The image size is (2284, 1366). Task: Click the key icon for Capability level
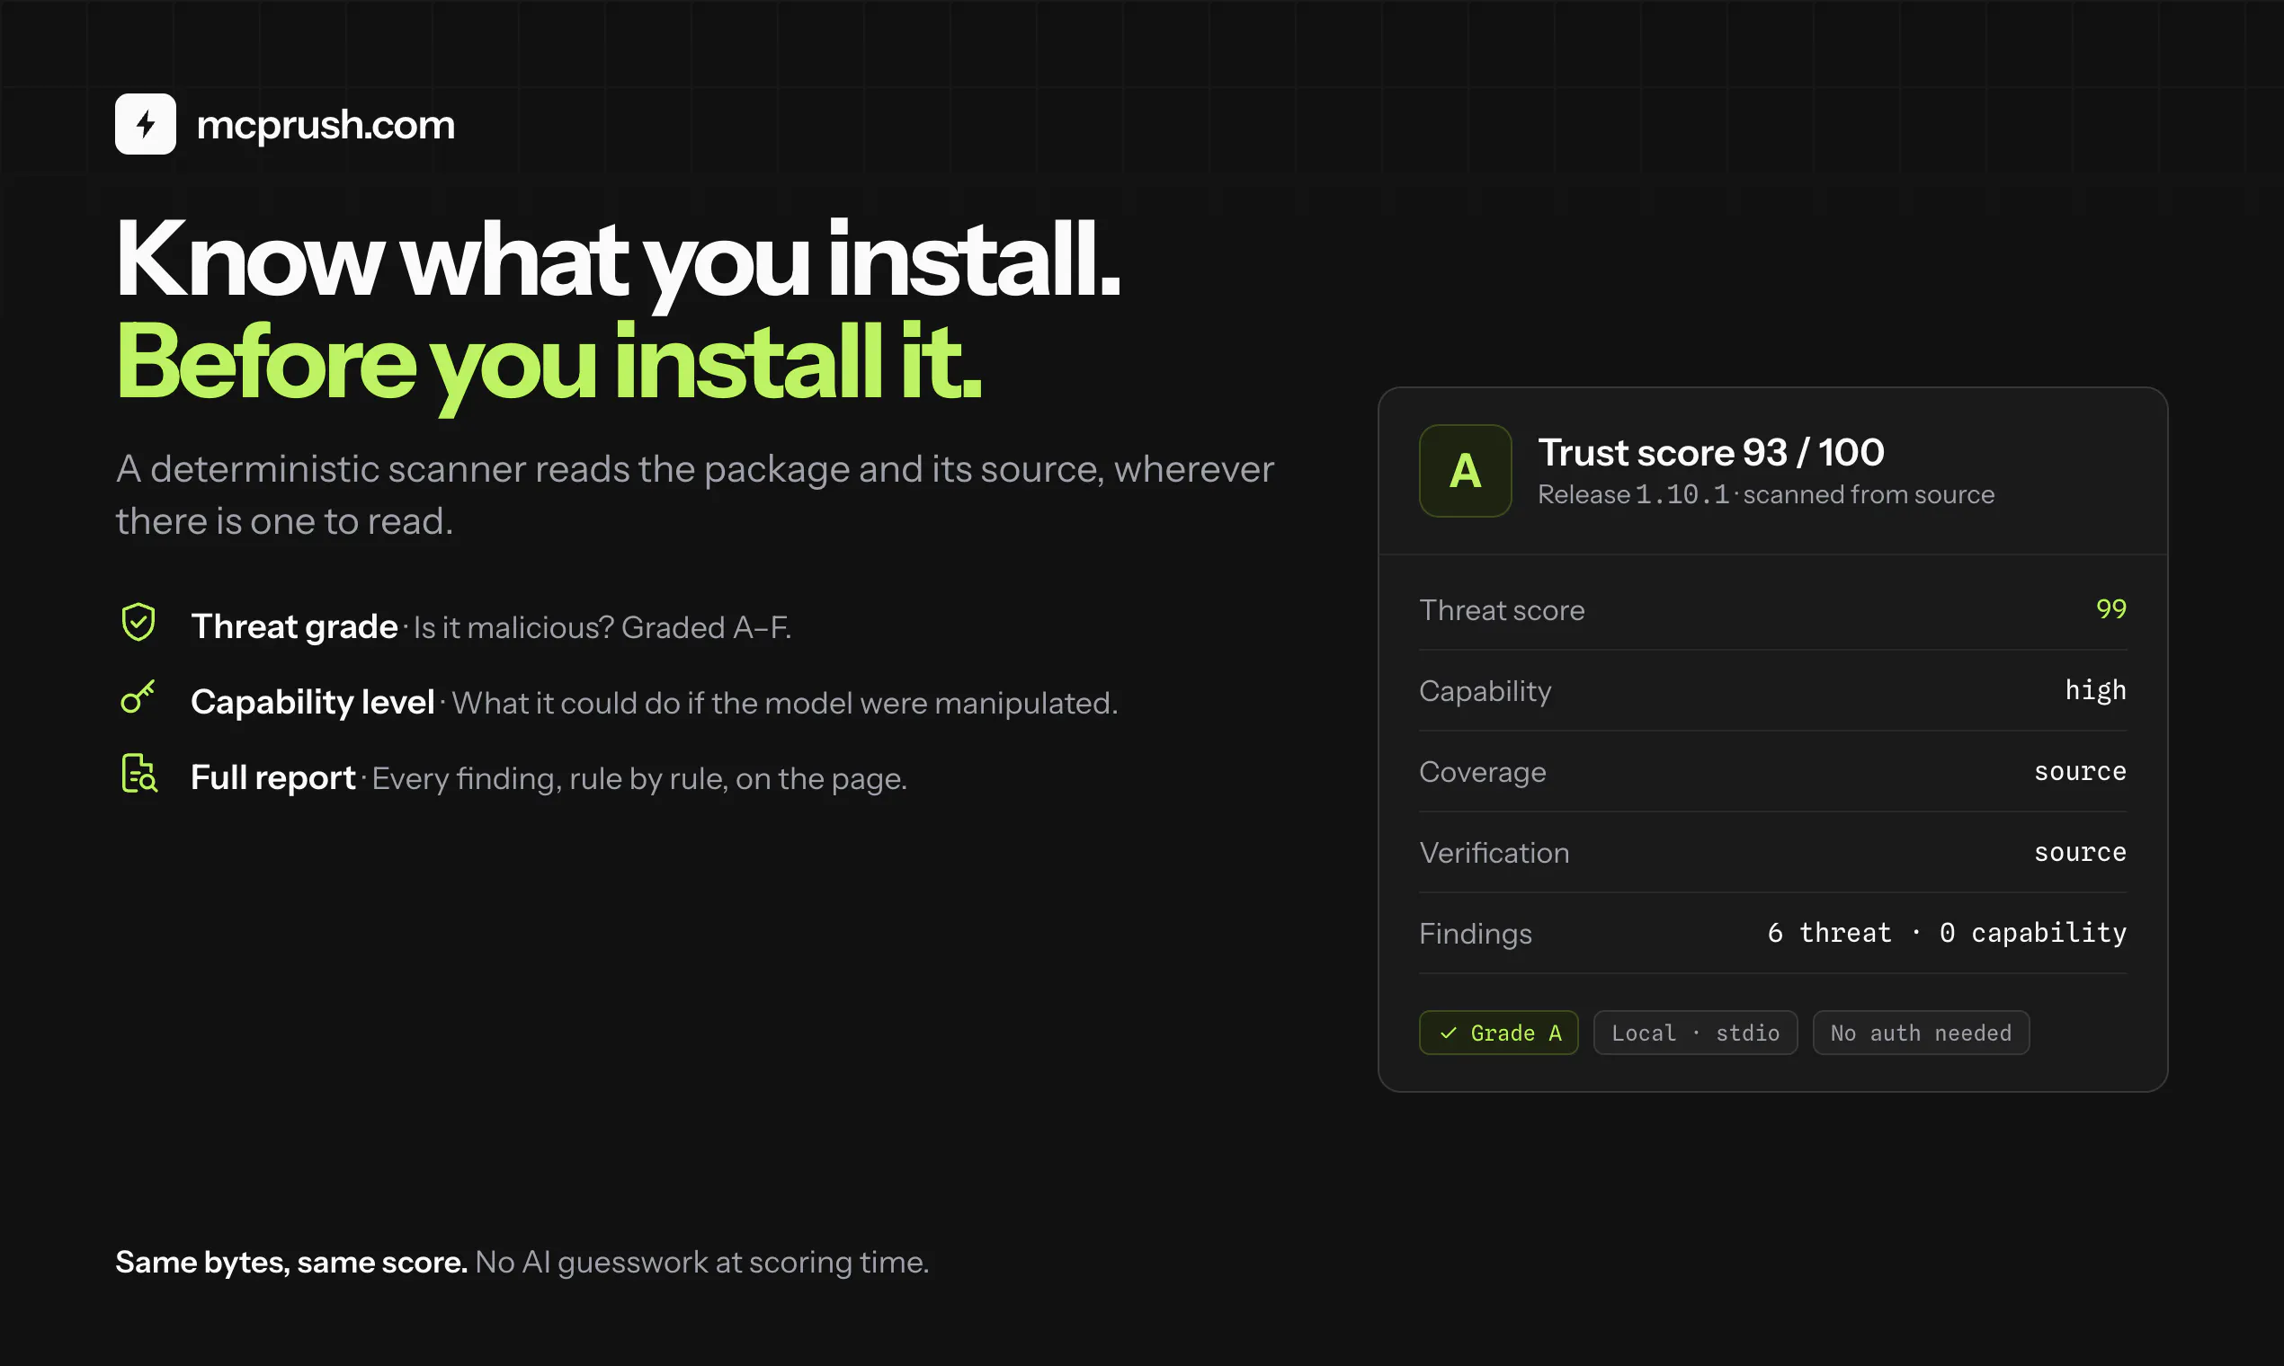(138, 697)
